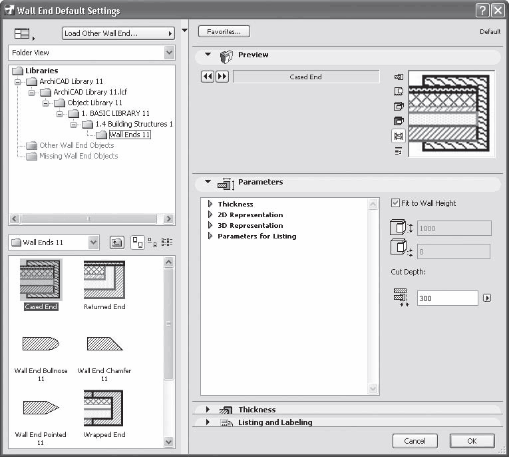Expand the Listing and Labeling panel
Image resolution: width=509 pixels, height=457 pixels.
[208, 422]
